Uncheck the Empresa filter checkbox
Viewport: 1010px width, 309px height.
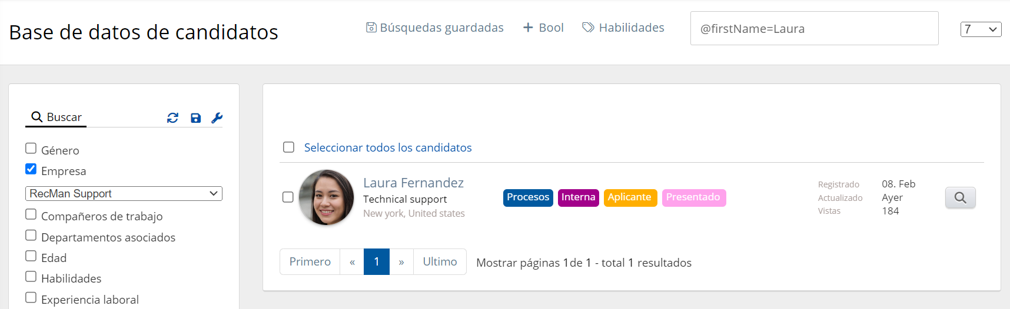[31, 169]
